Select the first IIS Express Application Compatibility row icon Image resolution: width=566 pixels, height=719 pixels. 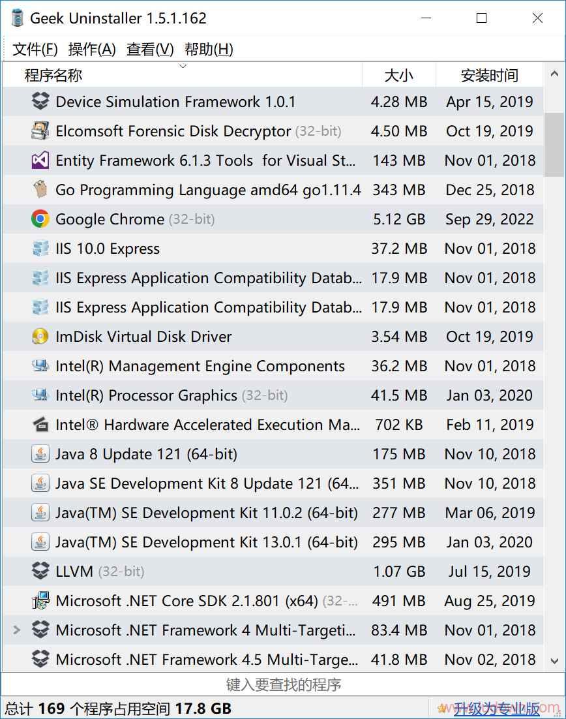pos(40,277)
